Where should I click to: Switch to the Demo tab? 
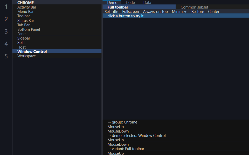coord(112,3)
